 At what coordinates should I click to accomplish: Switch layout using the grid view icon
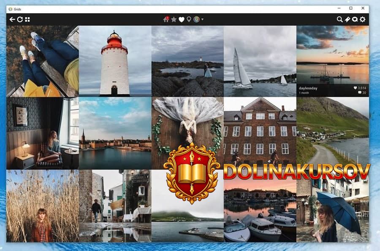(27, 19)
